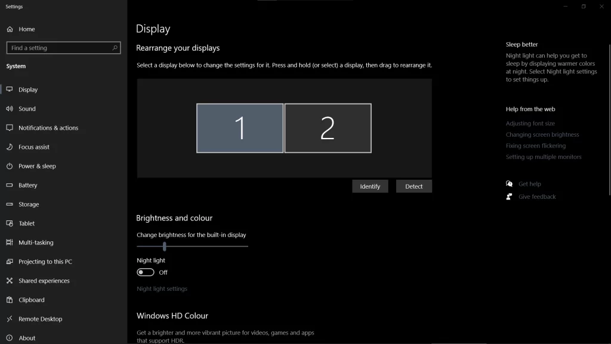Click the Detect button
This screenshot has height=344, width=611.
coord(414,186)
